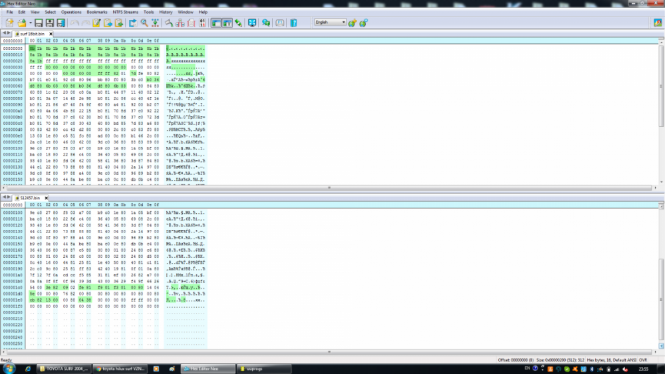Open the Bookmarks menu
Screen dimensions: 665x374
(x=96, y=12)
